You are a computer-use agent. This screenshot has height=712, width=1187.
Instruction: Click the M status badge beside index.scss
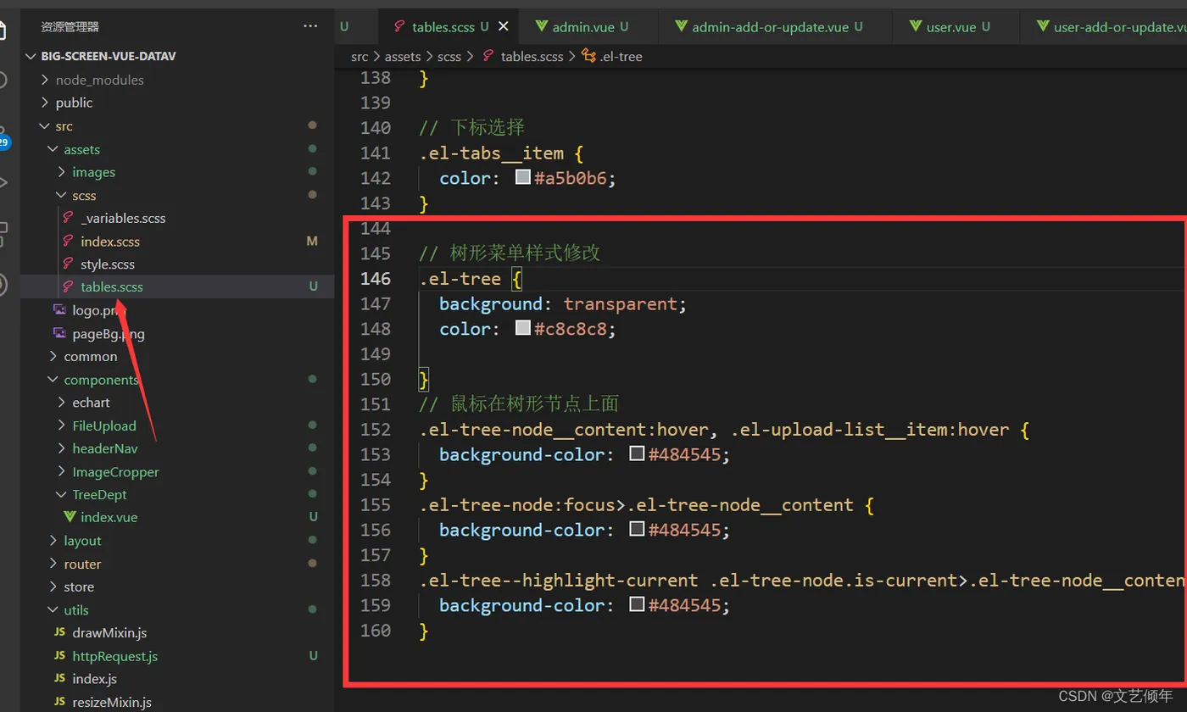312,242
